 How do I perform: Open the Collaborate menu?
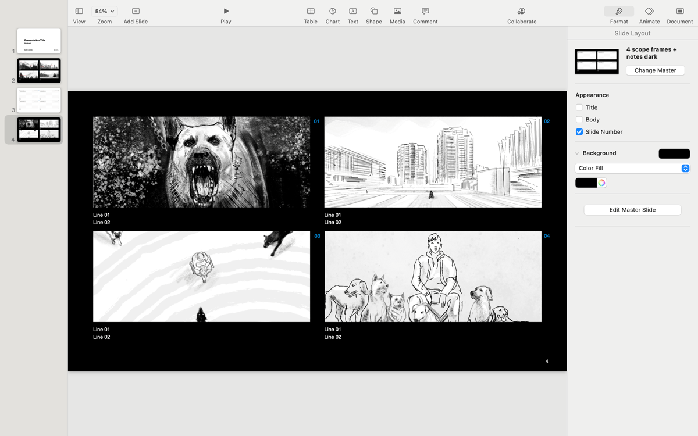[521, 13]
